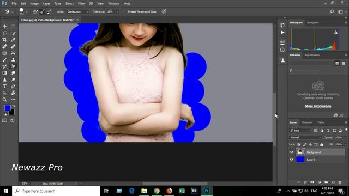This screenshot has height=196, width=349.
Task: Toggle layer filtering on/off switch
Action: point(346,130)
